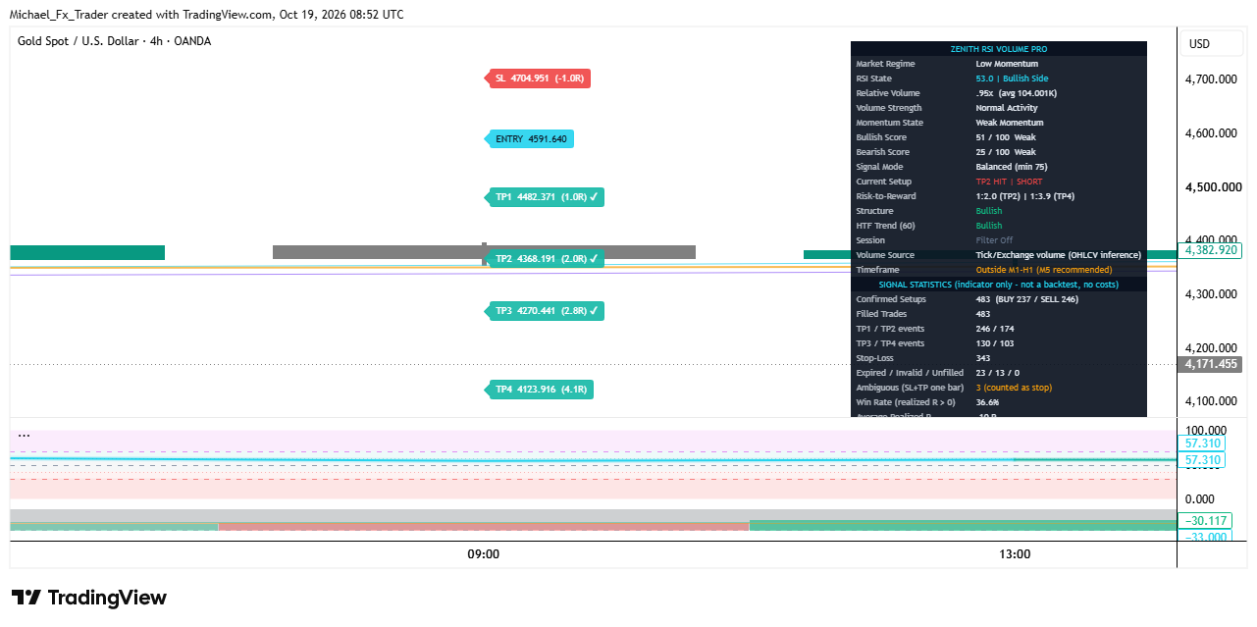The image size is (1257, 627).
Task: Click the Bullish Score '51 / 100 Weak' value
Action: [x=1006, y=137]
